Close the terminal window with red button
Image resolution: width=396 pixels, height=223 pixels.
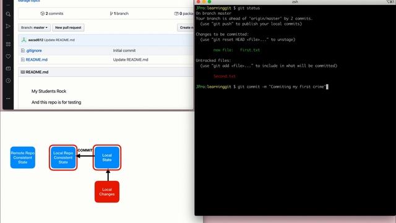point(199,2)
